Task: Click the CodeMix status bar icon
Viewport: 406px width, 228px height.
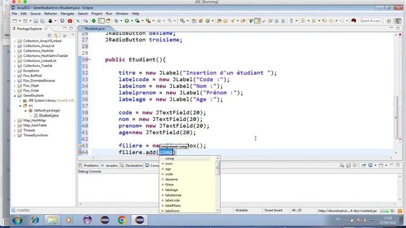Action: click(x=13, y=210)
